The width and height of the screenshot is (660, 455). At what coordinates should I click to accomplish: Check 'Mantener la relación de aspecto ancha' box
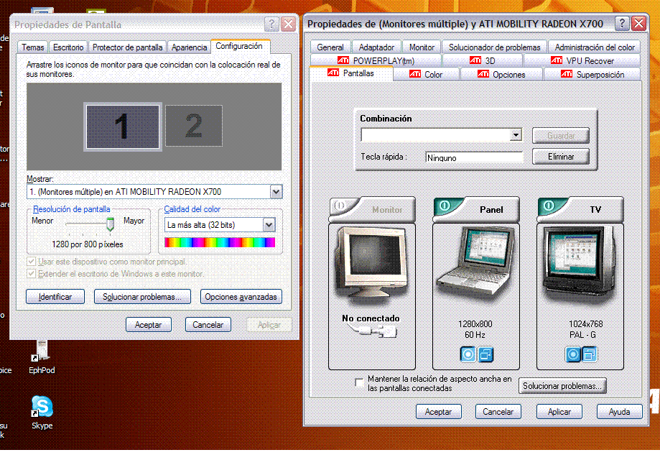tap(359, 382)
